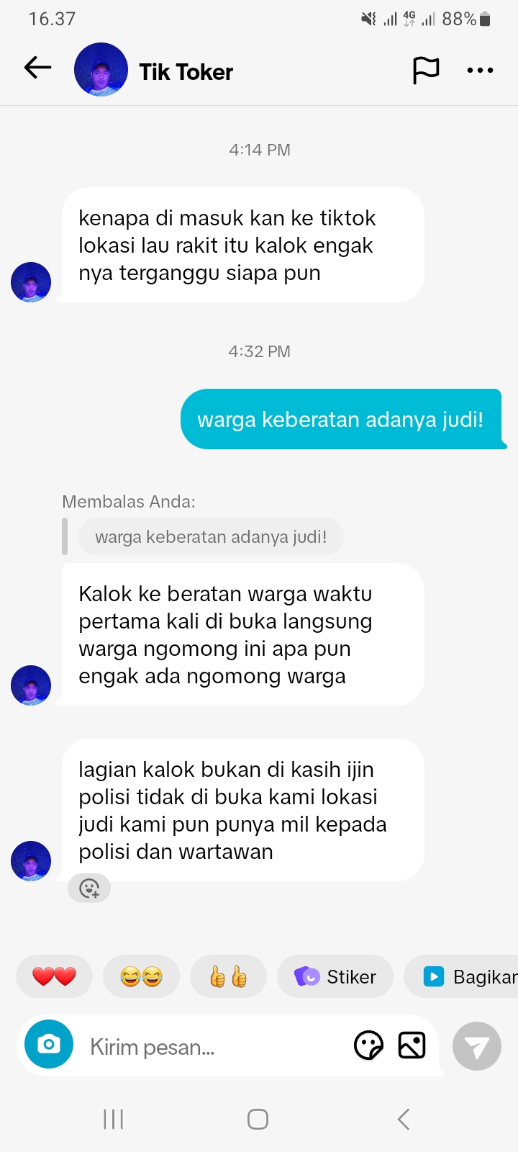Add a reaction with the emoji-plus icon
Image resolution: width=518 pixels, height=1152 pixels.
89,888
